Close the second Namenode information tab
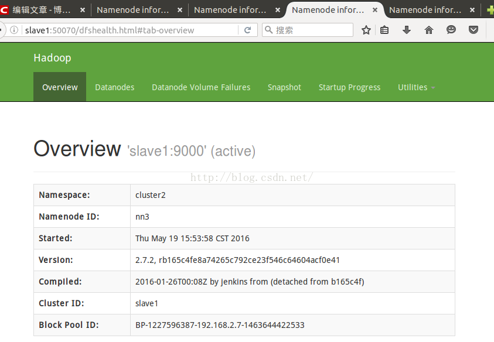The width and height of the screenshot is (494, 342). click(x=180, y=10)
